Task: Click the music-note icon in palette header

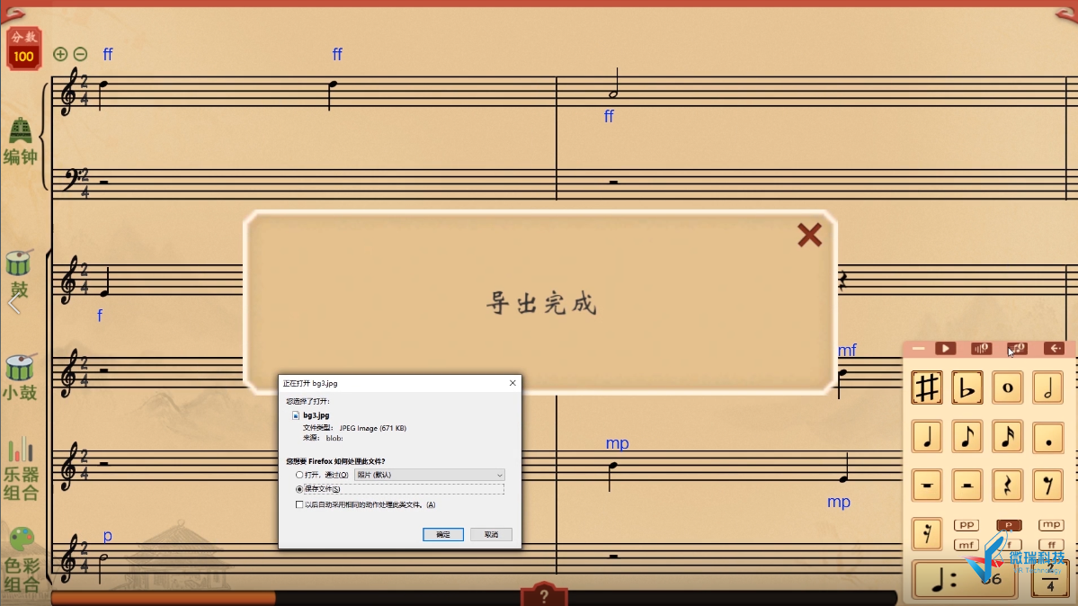Action: [1017, 349]
